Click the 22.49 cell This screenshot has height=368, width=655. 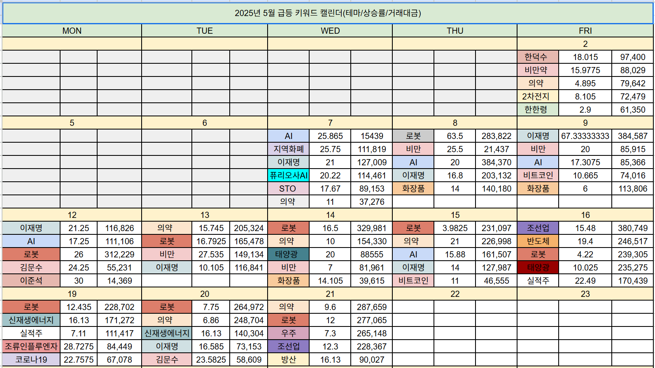point(585,281)
